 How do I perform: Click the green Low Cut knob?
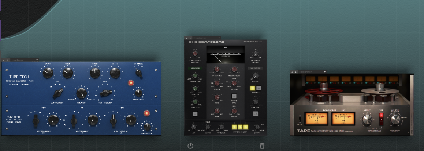195,88
